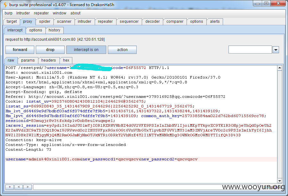Toggle the intercept is on button
Screen dimensions: 288x196
[x=86, y=50]
